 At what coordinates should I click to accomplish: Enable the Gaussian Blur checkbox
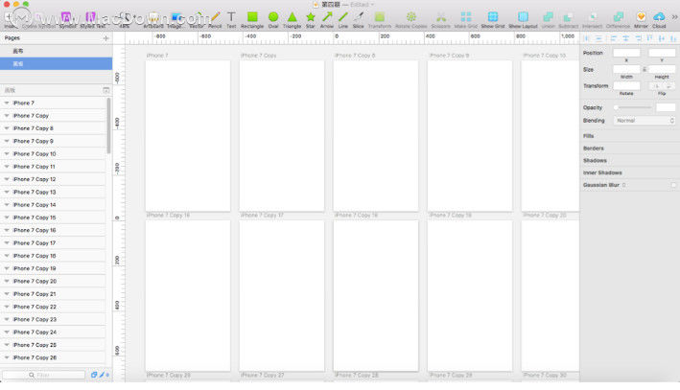click(x=673, y=185)
